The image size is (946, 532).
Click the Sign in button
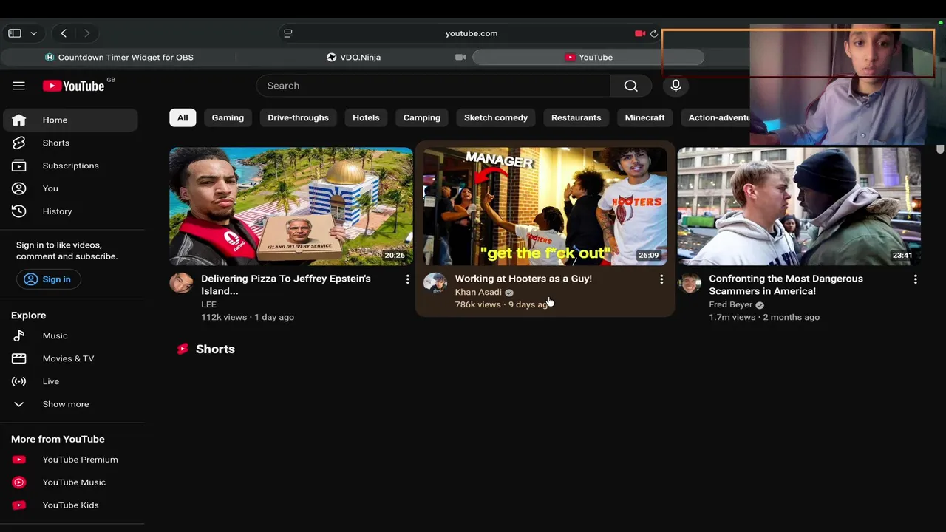click(48, 279)
